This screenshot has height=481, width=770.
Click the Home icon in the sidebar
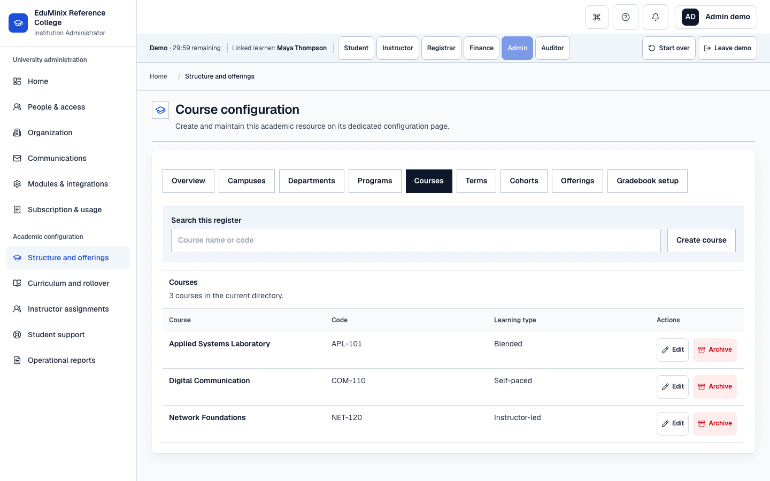[17, 81]
